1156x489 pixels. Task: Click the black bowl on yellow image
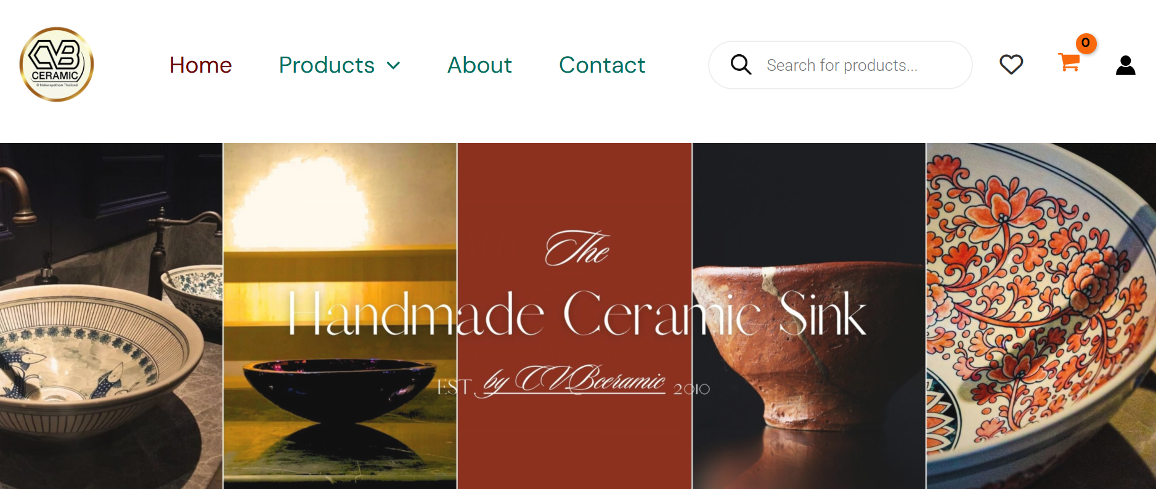coord(340,316)
